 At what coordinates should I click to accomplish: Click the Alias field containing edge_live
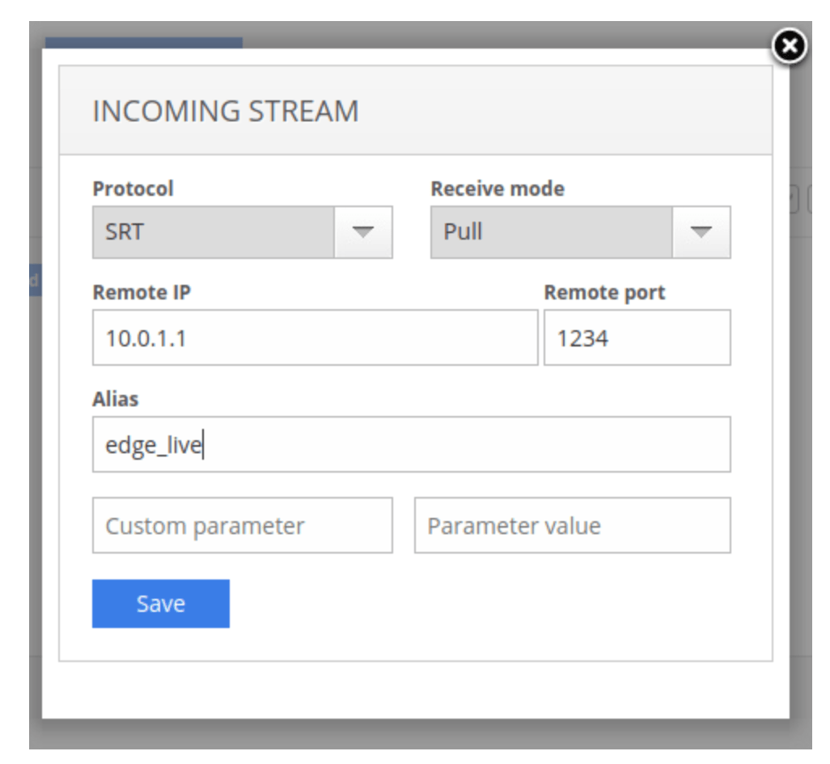coord(411,444)
